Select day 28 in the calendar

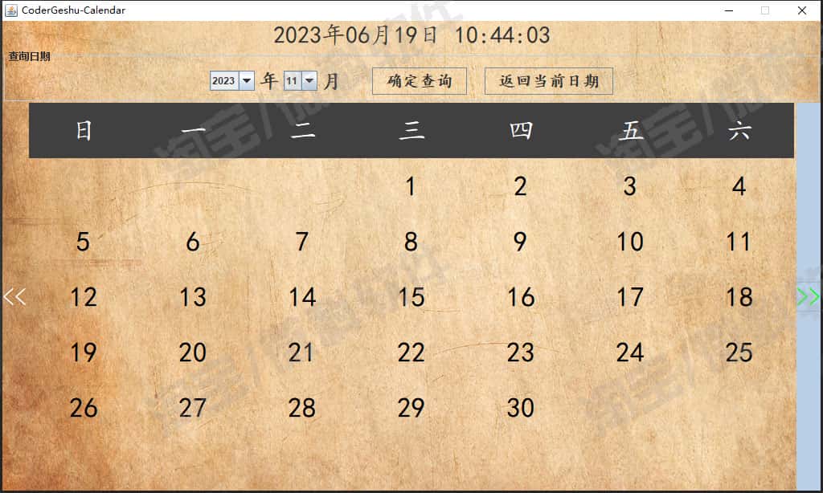click(x=302, y=408)
